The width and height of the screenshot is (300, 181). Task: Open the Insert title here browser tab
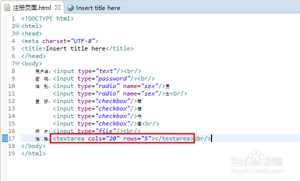98,8
